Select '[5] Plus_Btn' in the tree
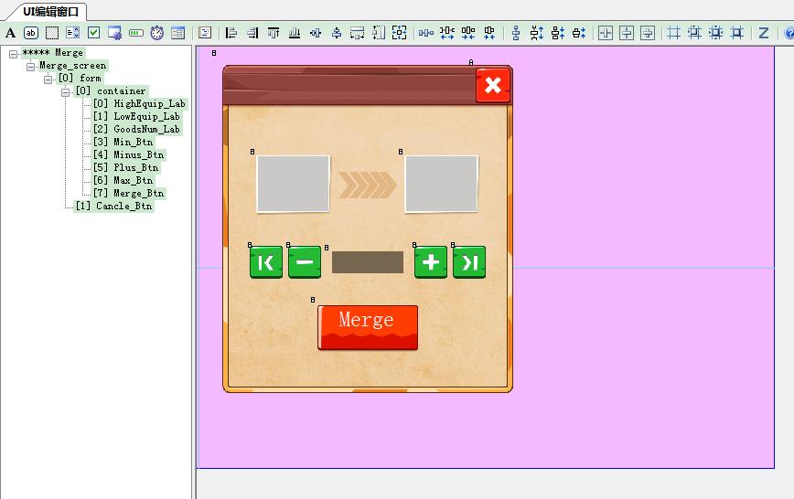 coord(126,167)
